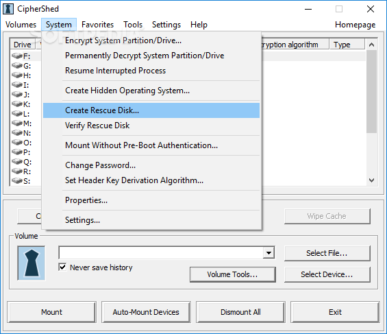This screenshot has height=334, width=387.
Task: Click the drive list scroll down arrow
Action: [x=371, y=180]
